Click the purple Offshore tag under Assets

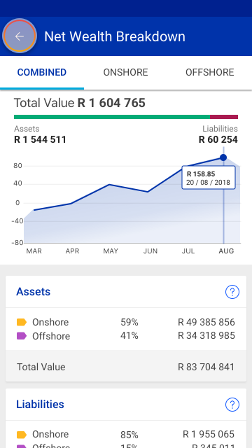pyautogui.click(x=22, y=336)
